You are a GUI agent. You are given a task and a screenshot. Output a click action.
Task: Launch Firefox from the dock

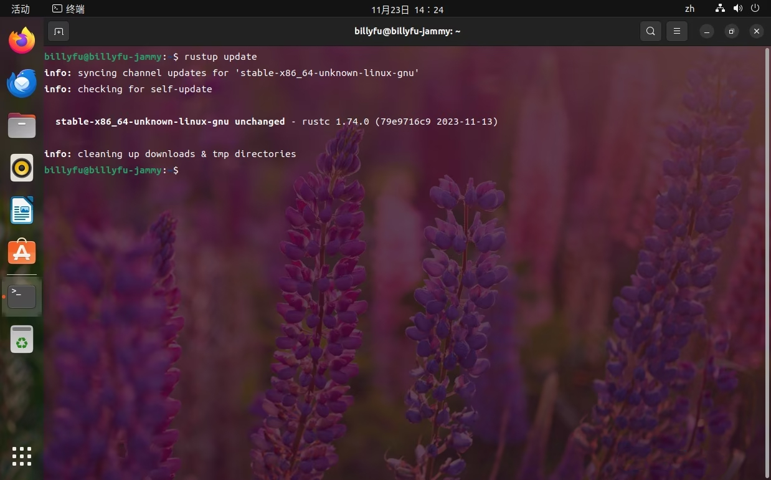tap(22, 41)
